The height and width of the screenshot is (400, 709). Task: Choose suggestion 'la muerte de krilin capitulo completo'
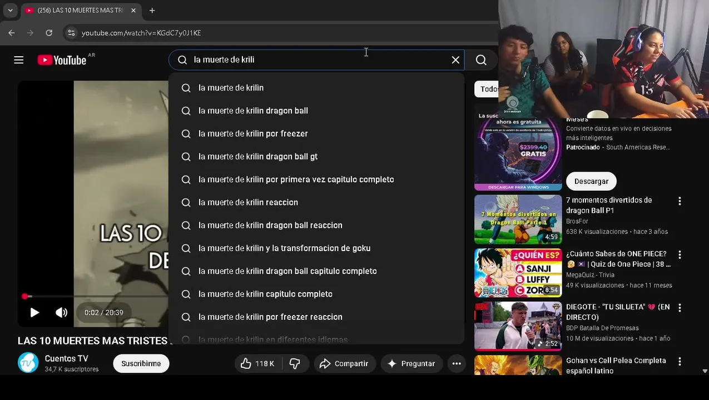[x=316, y=294]
